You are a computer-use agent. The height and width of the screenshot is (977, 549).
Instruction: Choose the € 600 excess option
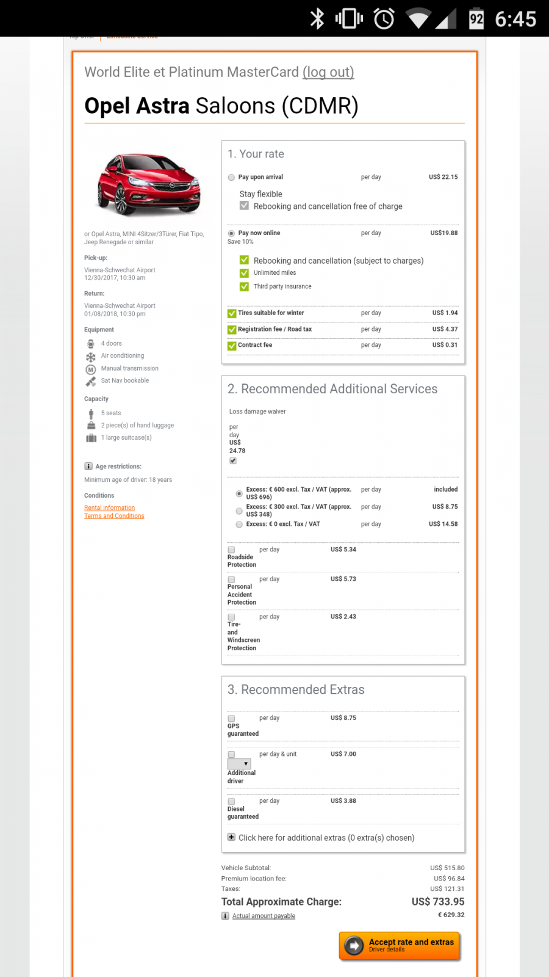(239, 493)
